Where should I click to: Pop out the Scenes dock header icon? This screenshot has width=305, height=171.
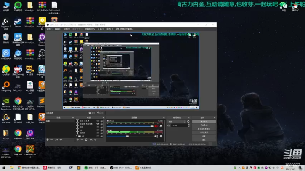point(73,117)
